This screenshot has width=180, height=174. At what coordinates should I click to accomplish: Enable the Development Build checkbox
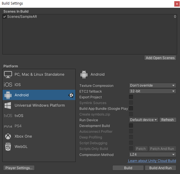coord(131,126)
